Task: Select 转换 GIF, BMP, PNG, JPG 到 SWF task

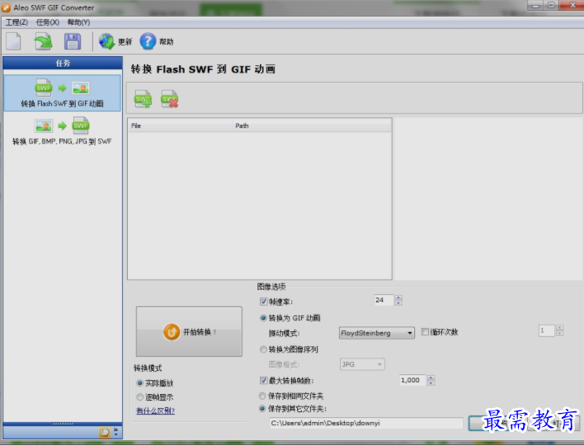Action: (x=62, y=130)
